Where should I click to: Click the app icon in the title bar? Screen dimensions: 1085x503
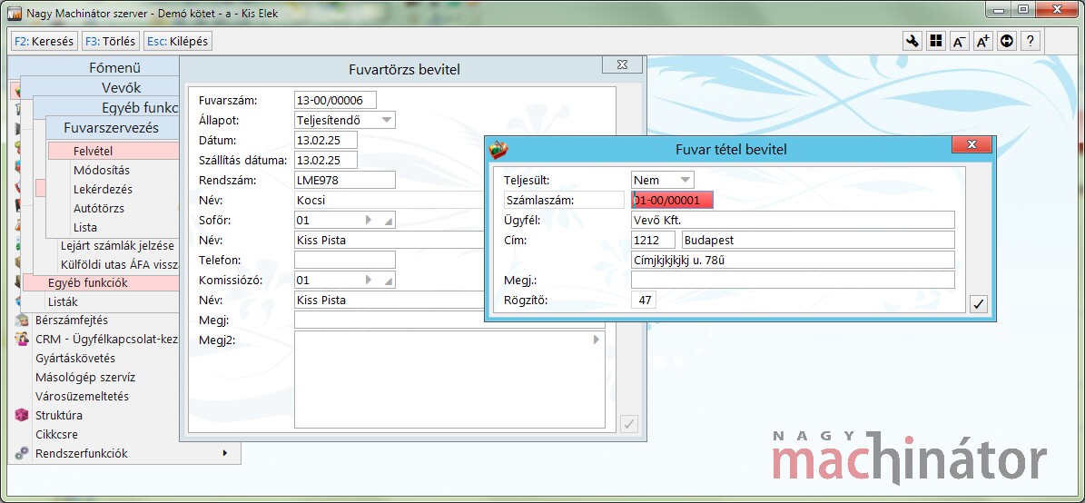click(x=14, y=13)
